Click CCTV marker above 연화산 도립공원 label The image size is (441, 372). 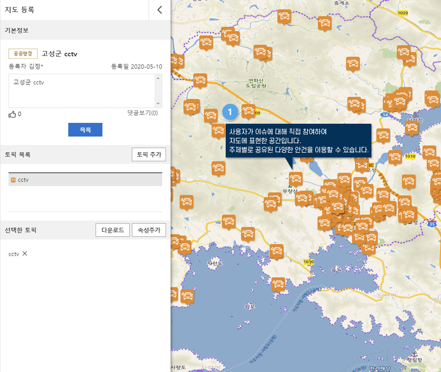tap(261, 51)
